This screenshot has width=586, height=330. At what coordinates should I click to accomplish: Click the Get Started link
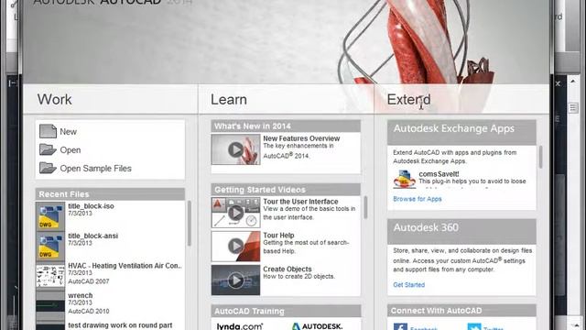tap(409, 285)
